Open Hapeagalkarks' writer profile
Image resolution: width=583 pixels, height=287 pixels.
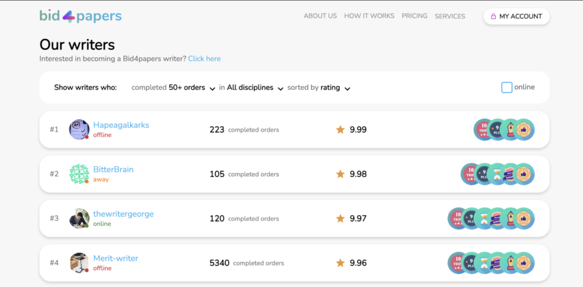[x=121, y=125]
